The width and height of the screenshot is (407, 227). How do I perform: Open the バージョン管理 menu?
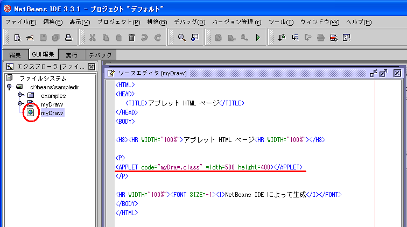click(237, 22)
